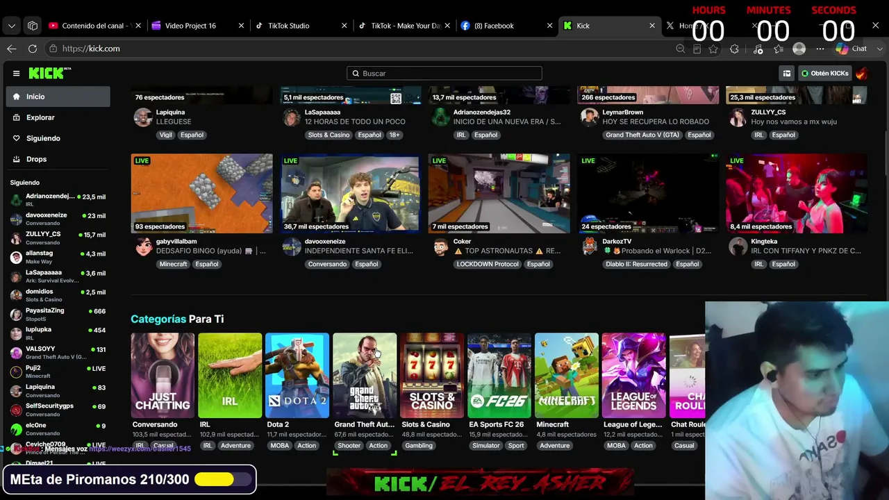Open the EA Sports FC 26 category card
The width and height of the screenshot is (889, 500).
coord(499,376)
